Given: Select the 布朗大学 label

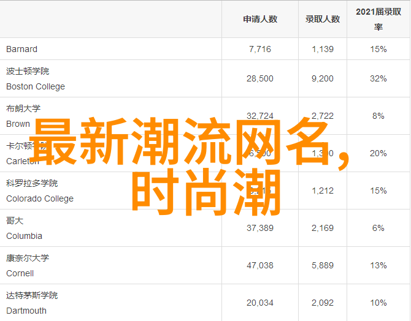Looking at the screenshot, I should [x=23, y=108].
